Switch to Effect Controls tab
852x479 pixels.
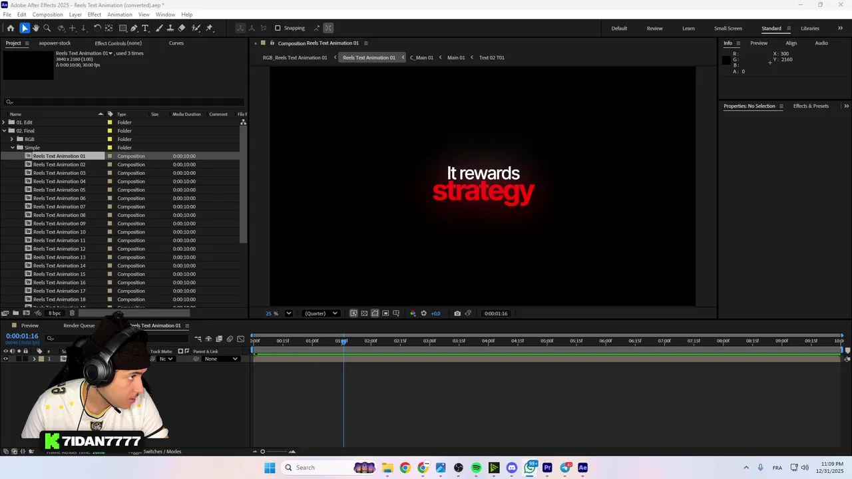[118, 43]
